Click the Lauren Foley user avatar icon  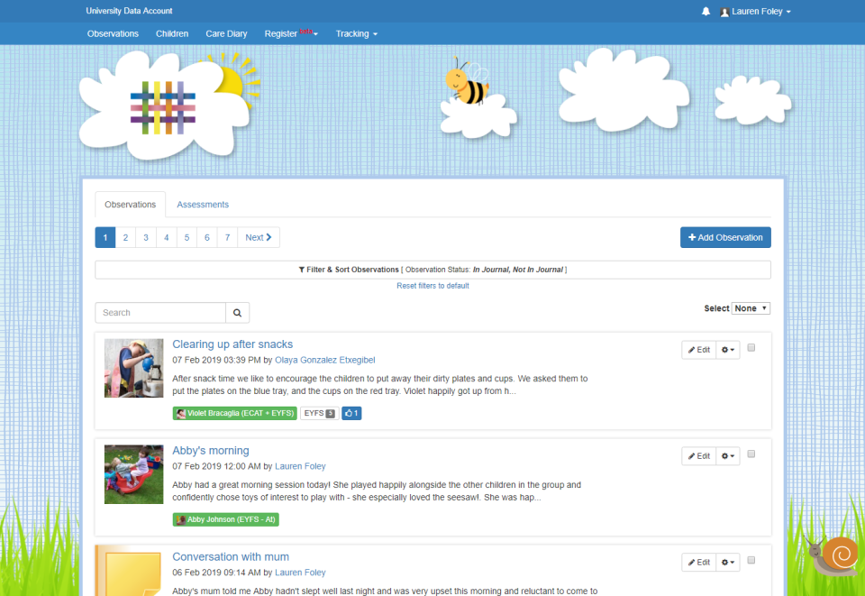tap(724, 12)
